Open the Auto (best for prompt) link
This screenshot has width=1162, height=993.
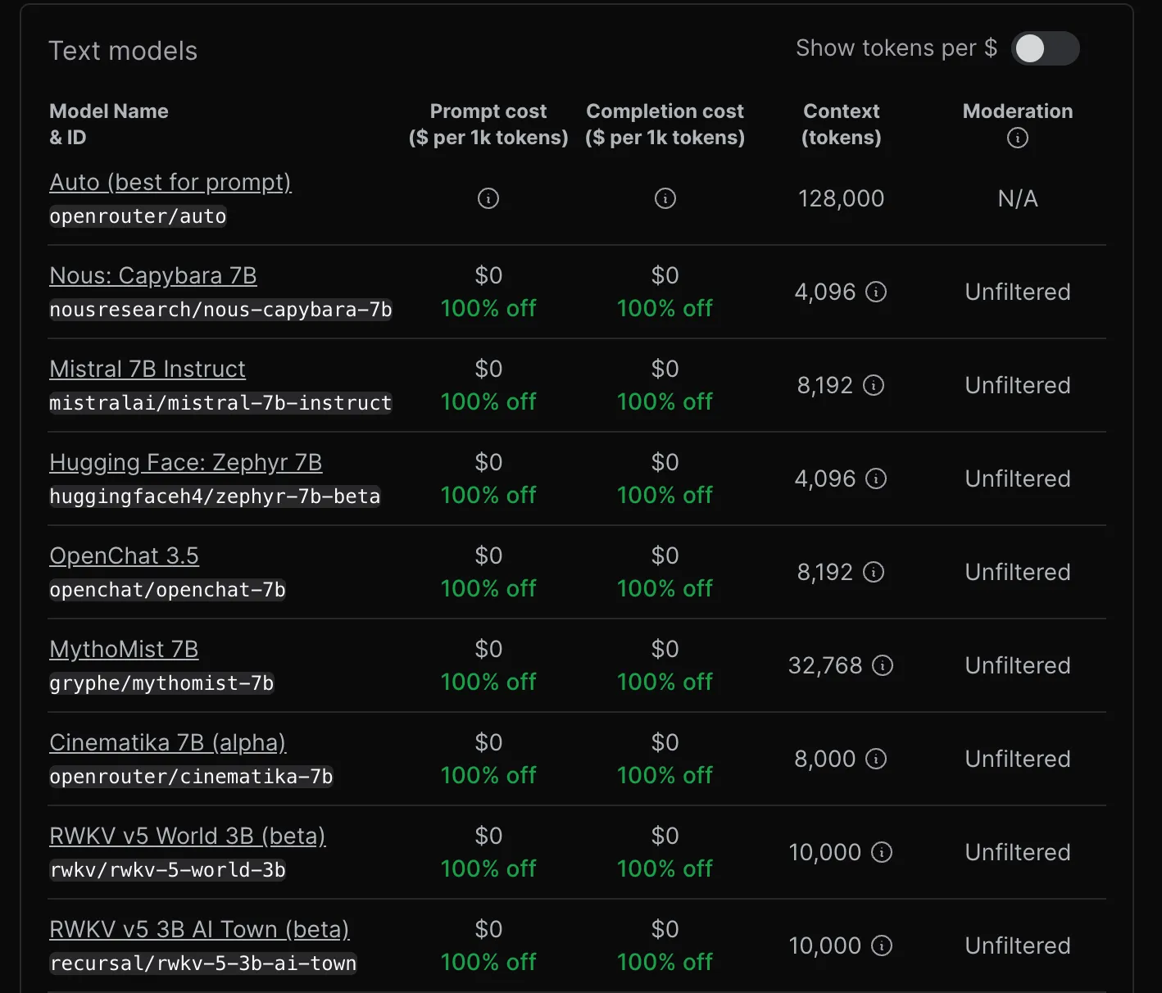click(170, 182)
